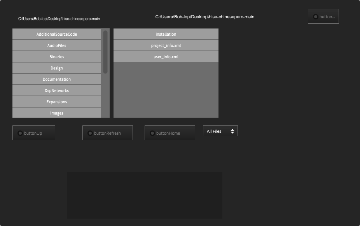Click the empty dark preview panel
This screenshot has width=360, height=226.
click(145, 195)
